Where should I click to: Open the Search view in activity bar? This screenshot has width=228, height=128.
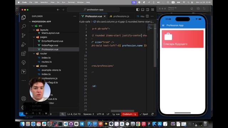click(x=24, y=26)
